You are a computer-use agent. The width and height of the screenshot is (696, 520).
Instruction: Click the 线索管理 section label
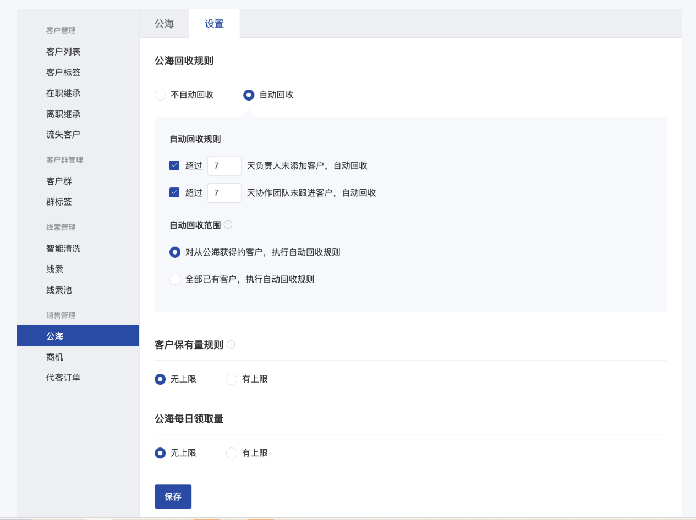click(x=61, y=227)
